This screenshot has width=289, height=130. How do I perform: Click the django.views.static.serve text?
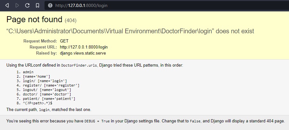coord(83,53)
